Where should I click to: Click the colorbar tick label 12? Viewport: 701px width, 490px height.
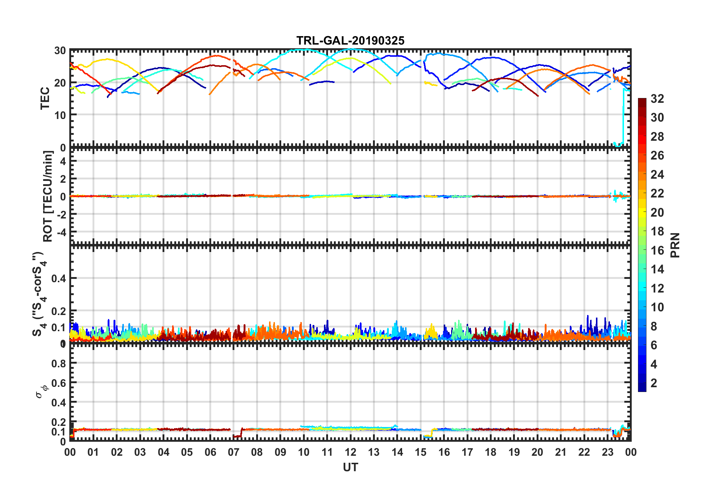(657, 288)
